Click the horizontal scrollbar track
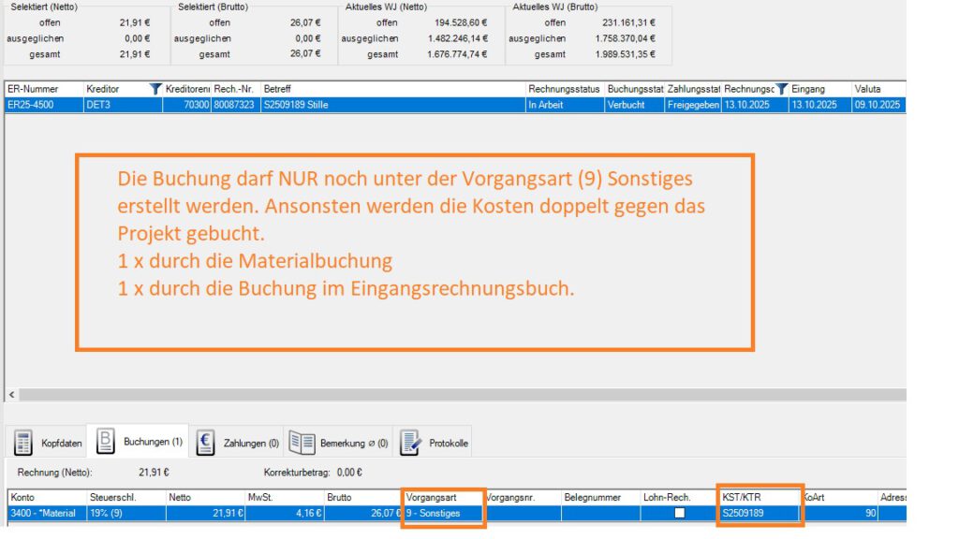Viewport: 959px width, 539px height. pyautogui.click(x=468, y=395)
